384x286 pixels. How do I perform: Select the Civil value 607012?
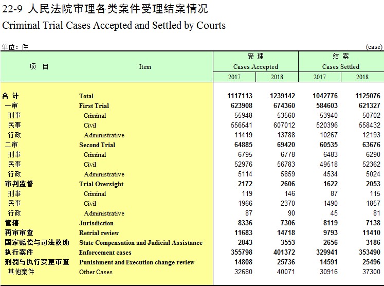[x=284, y=125]
